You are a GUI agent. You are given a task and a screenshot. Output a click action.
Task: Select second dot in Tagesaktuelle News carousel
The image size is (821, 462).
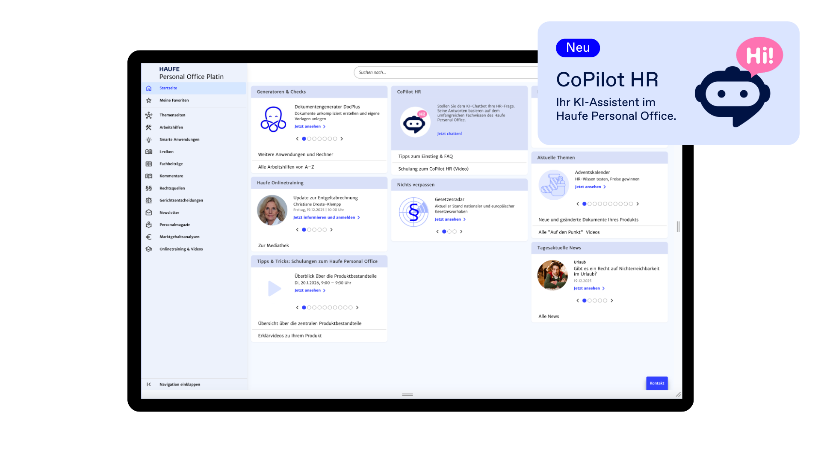(x=590, y=301)
